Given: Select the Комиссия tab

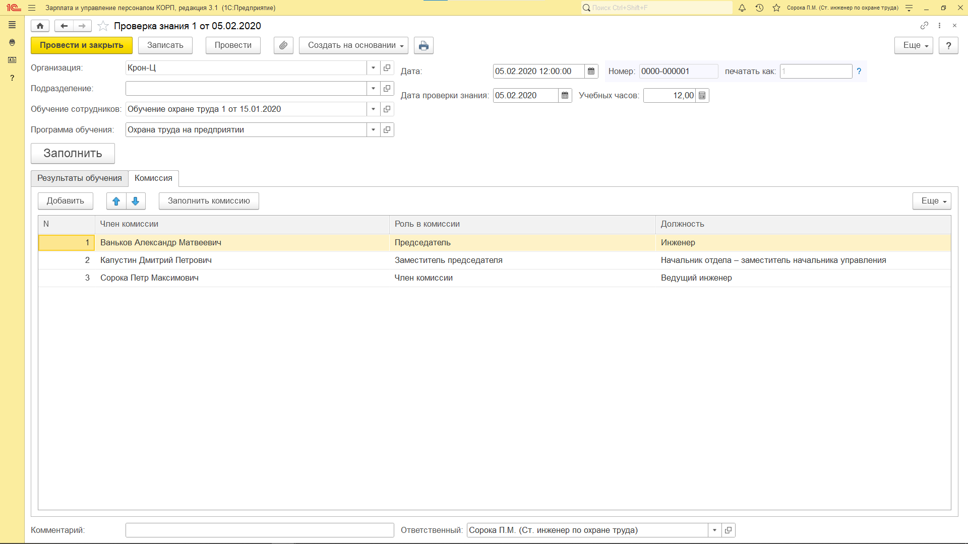Looking at the screenshot, I should pos(153,178).
